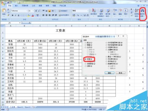
Task: Toggle Bold formatting
Action: [13, 15]
